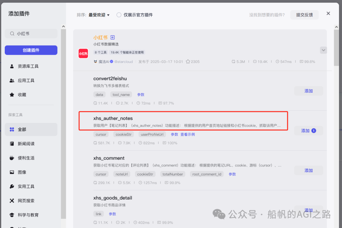Click the convert2feishu tool name

[x=110, y=79]
